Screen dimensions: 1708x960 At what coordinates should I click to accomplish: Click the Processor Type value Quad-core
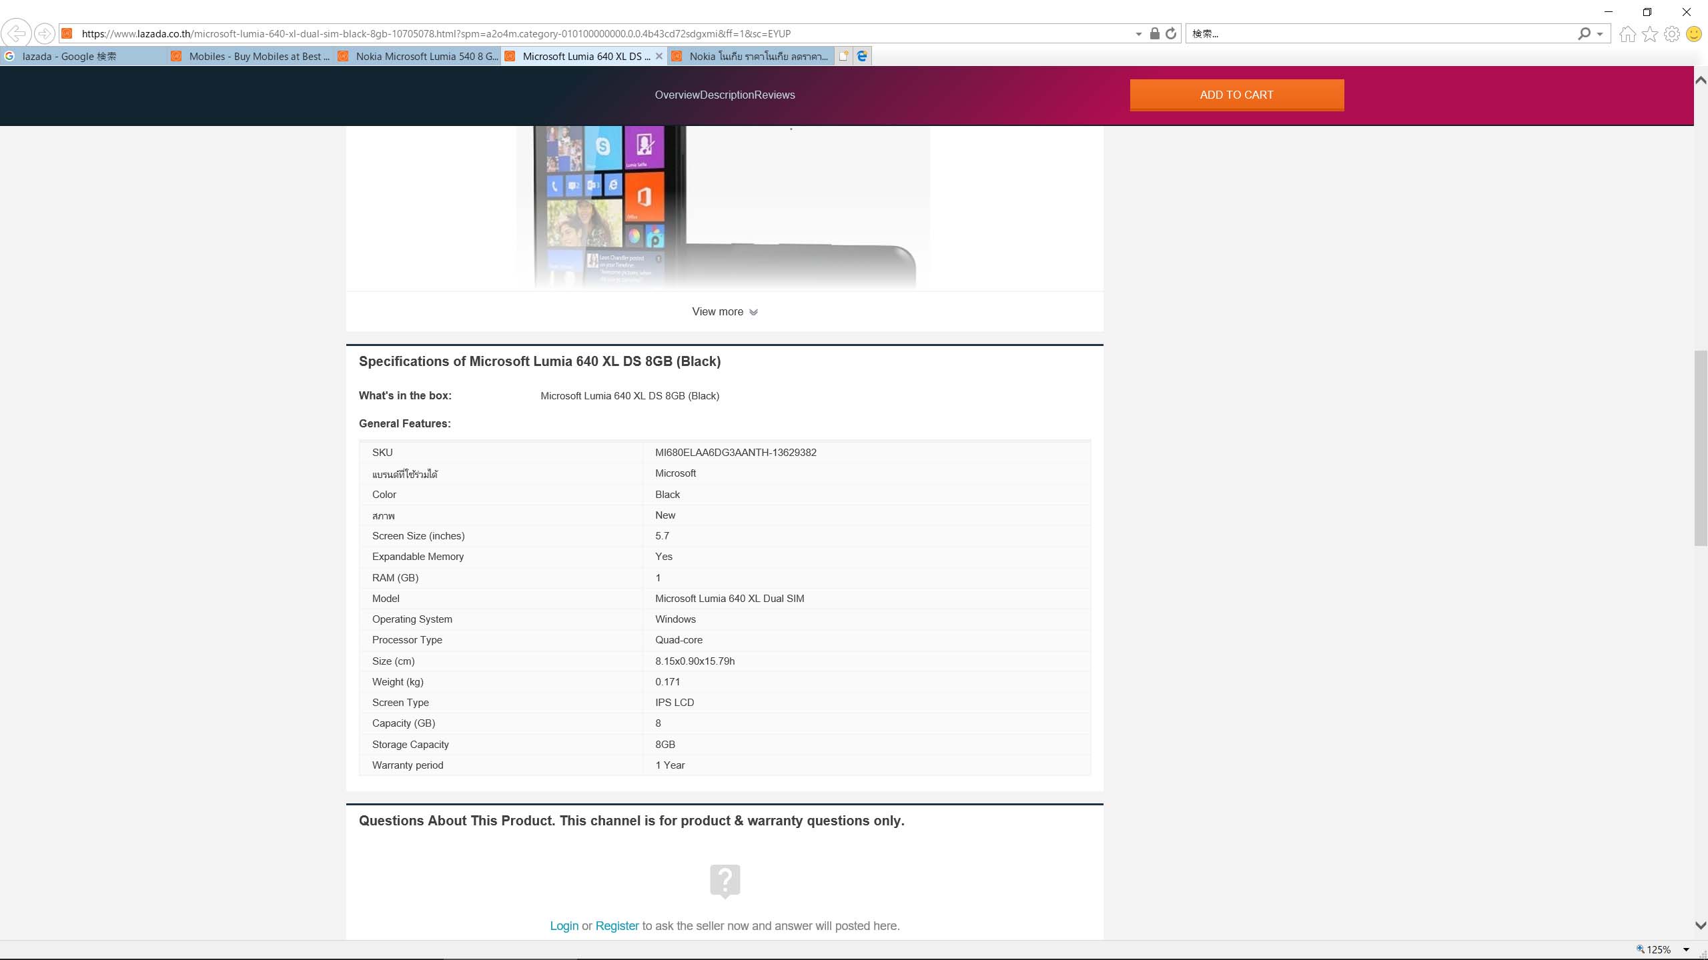(679, 639)
